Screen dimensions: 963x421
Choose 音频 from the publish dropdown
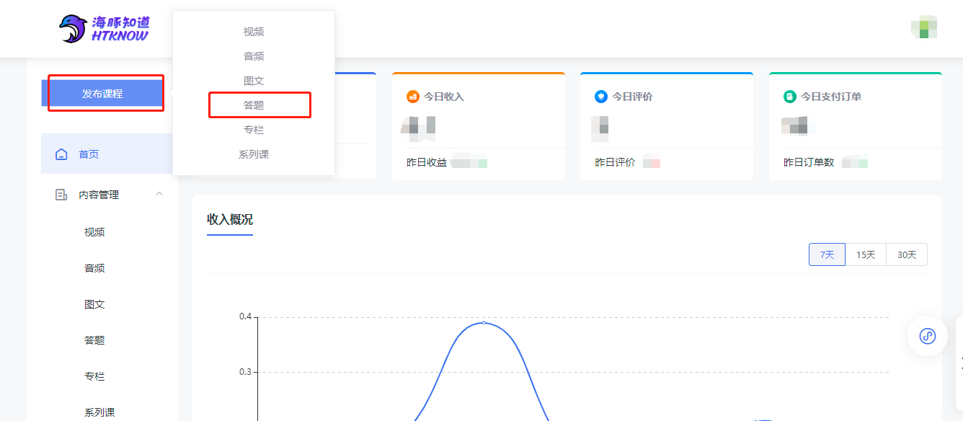[x=254, y=56]
